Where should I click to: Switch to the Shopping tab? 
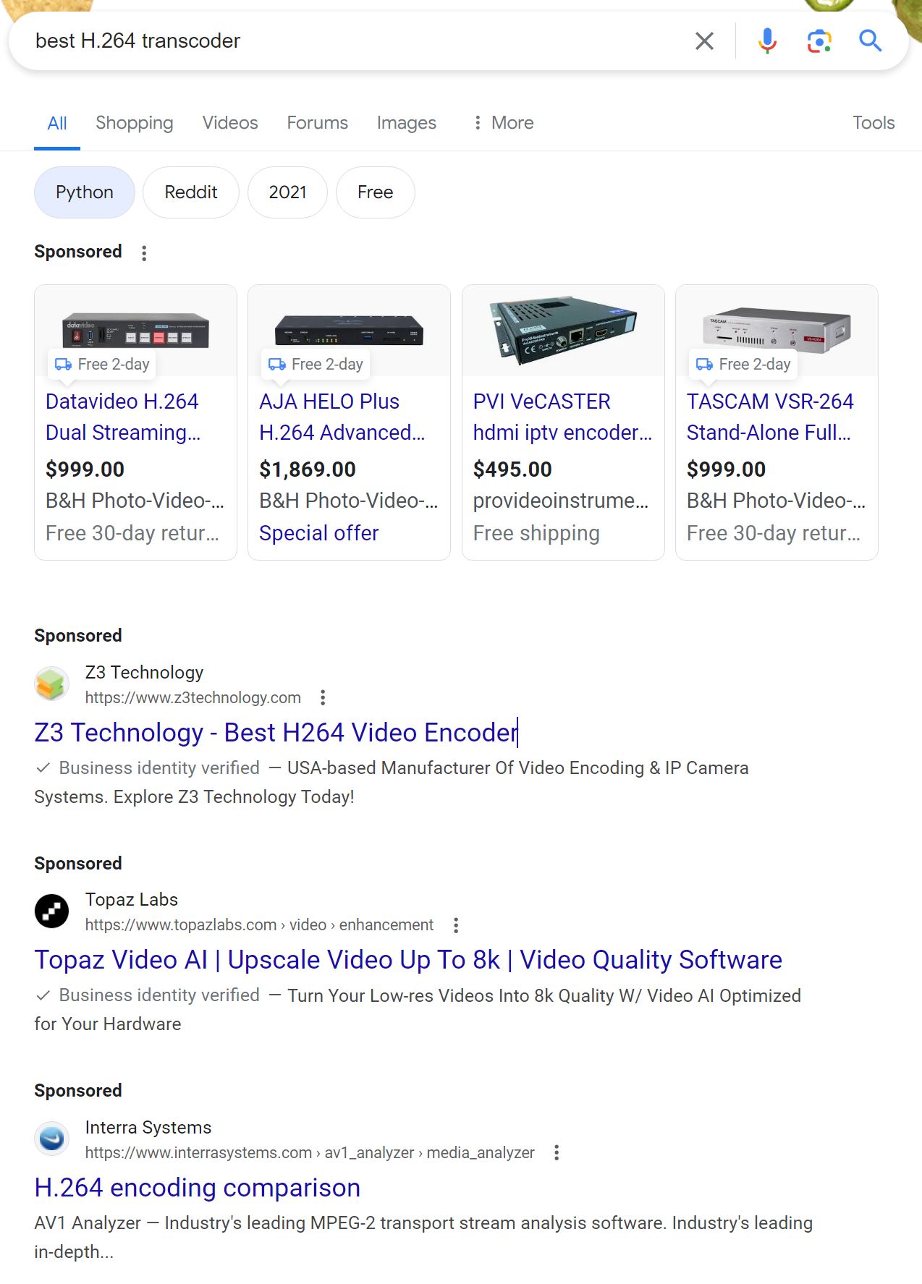(x=135, y=123)
